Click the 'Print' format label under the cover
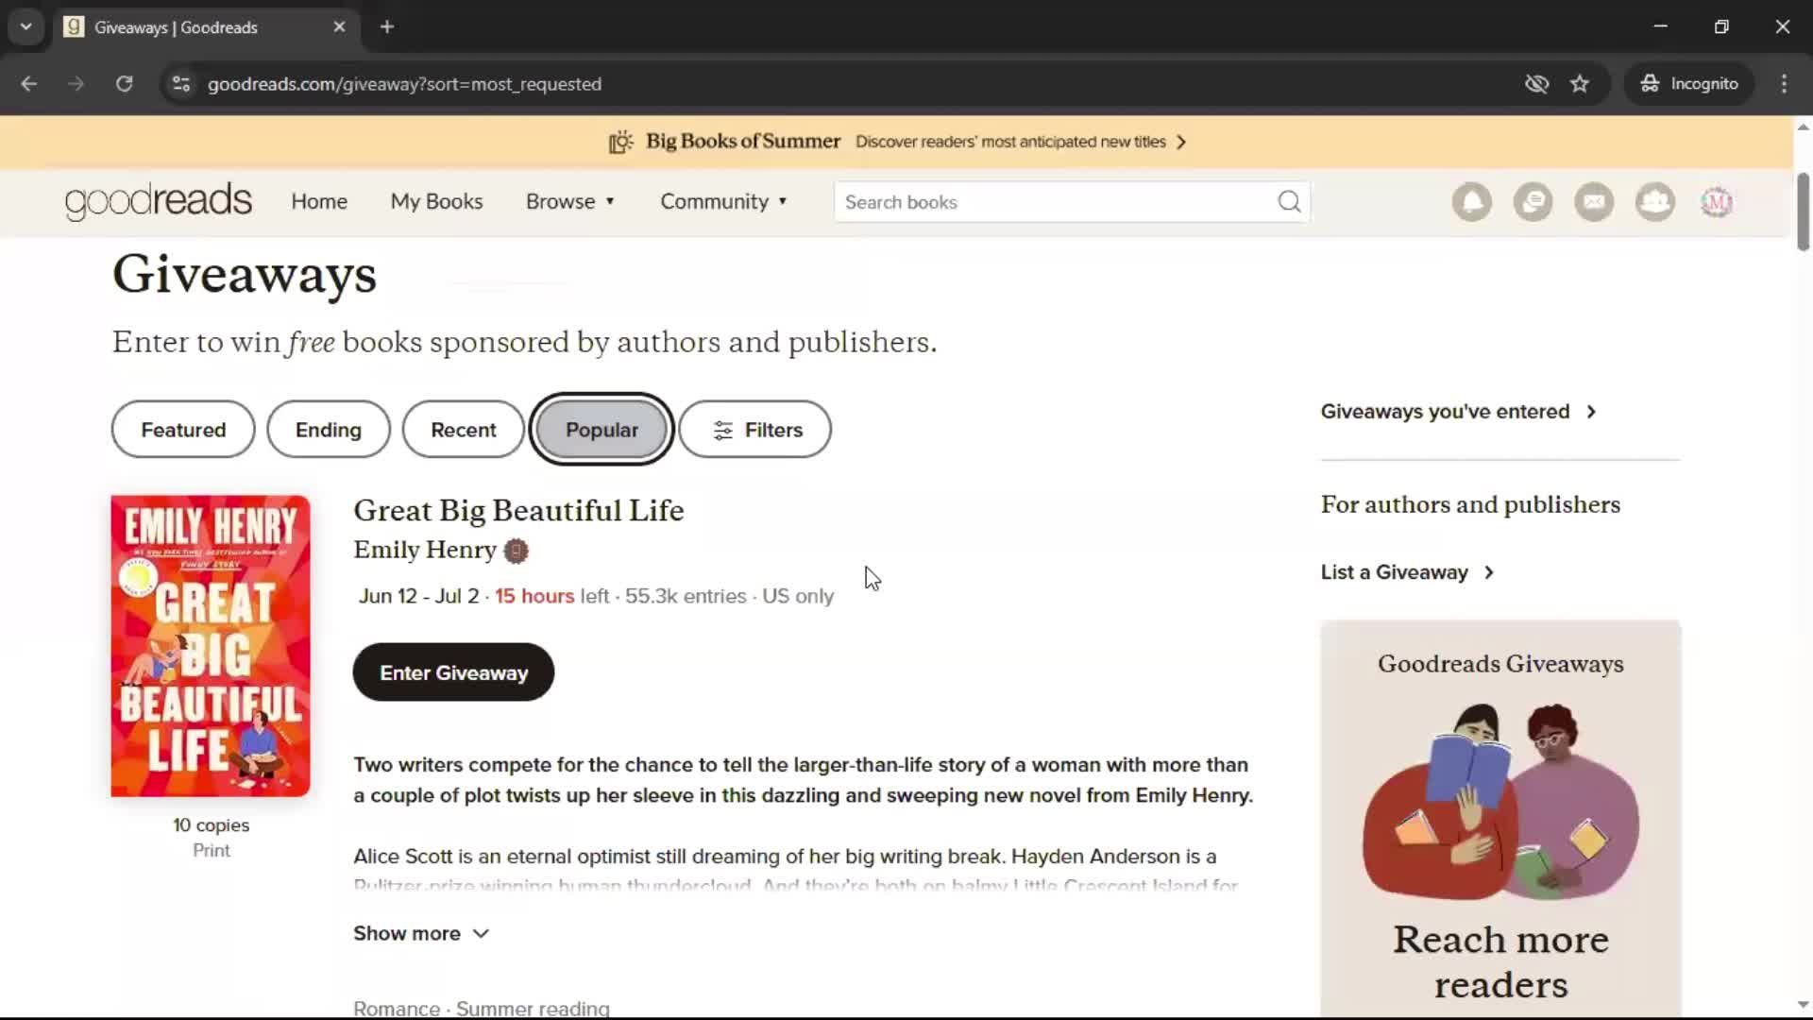 [212, 851]
